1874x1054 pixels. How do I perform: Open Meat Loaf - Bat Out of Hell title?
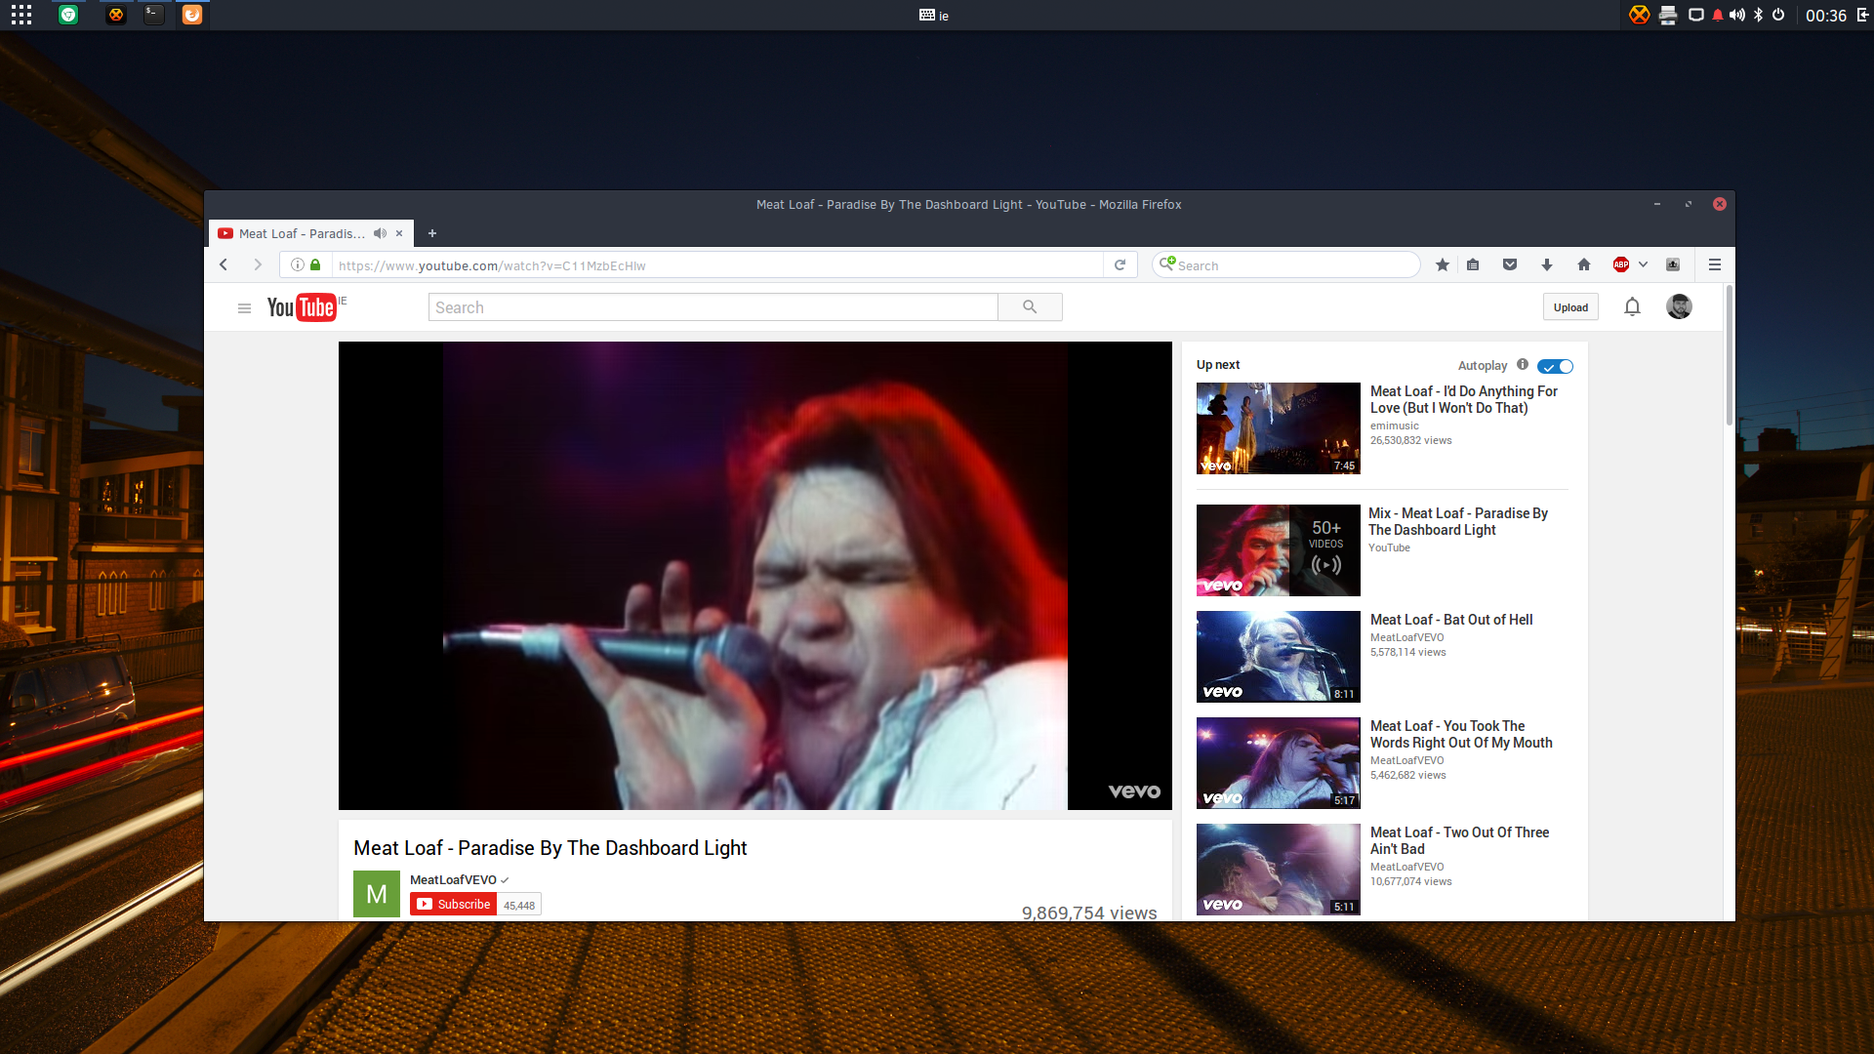pos(1451,620)
